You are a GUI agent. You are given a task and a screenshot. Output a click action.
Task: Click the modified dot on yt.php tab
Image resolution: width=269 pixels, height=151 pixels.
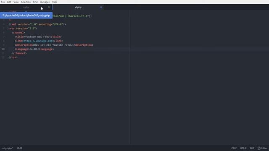click(x=101, y=7)
